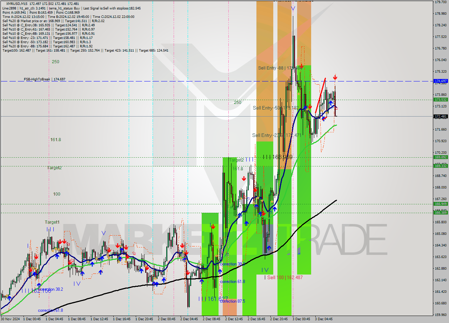Click the correction 87.5 label

click(x=233, y=301)
